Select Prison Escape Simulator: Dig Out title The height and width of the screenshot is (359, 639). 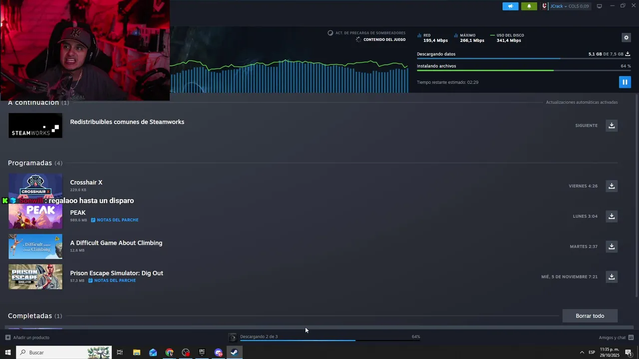pyautogui.click(x=116, y=273)
